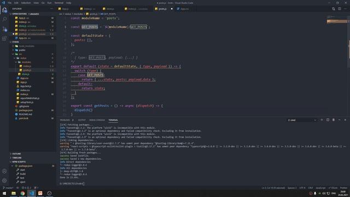Open the terminal selector dropdown 2: cmd
350x197 pixels.
[x=302, y=120]
